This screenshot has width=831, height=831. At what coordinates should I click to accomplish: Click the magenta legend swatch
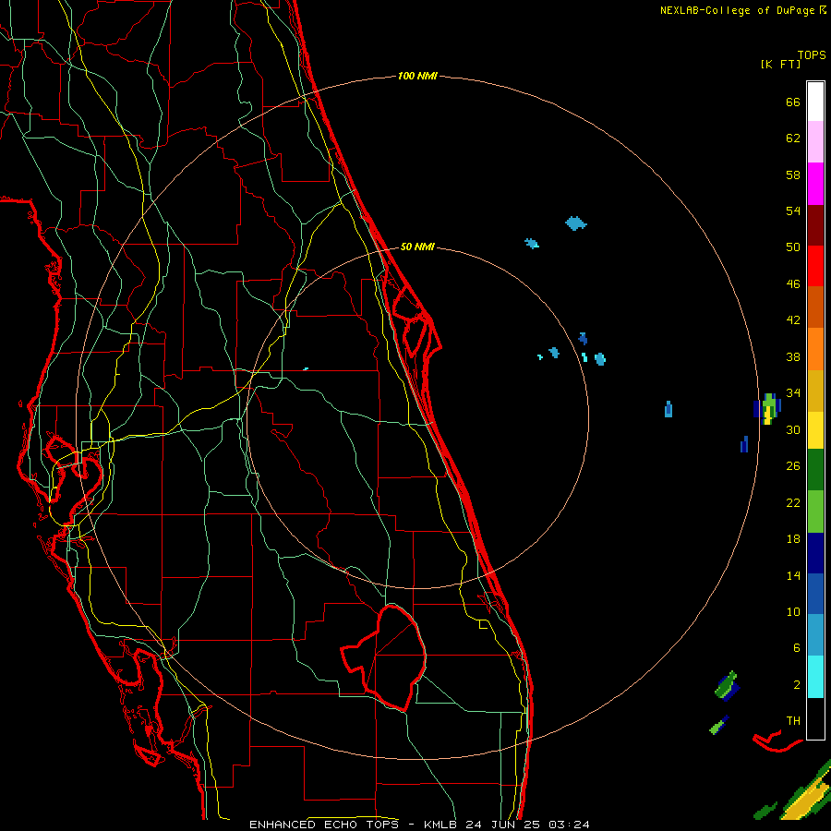[x=815, y=184]
